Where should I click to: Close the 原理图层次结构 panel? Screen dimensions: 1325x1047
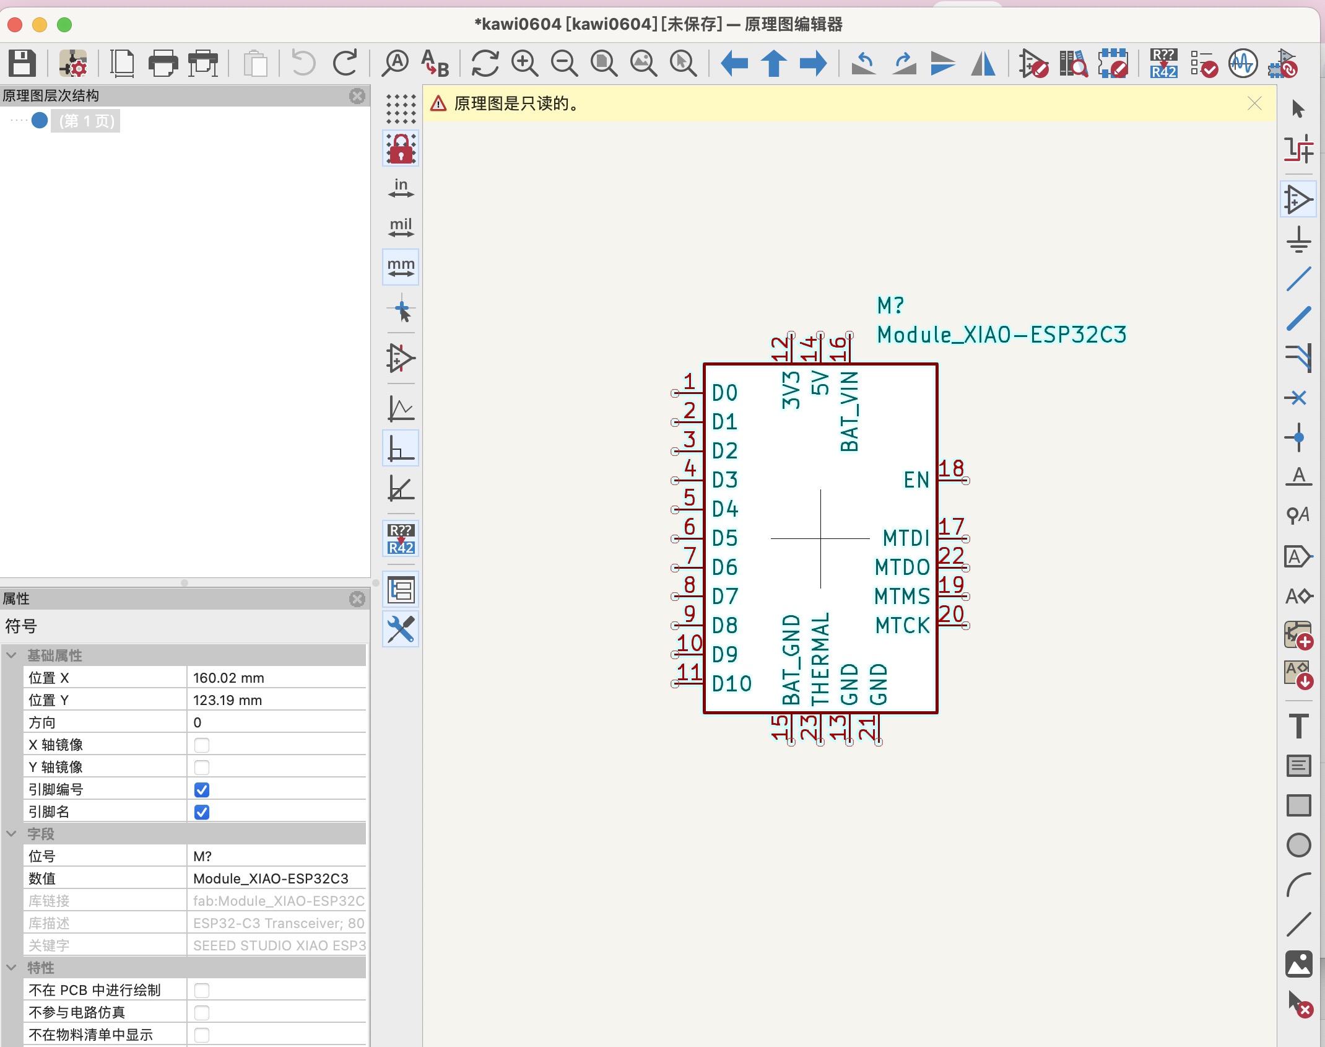[x=357, y=96]
